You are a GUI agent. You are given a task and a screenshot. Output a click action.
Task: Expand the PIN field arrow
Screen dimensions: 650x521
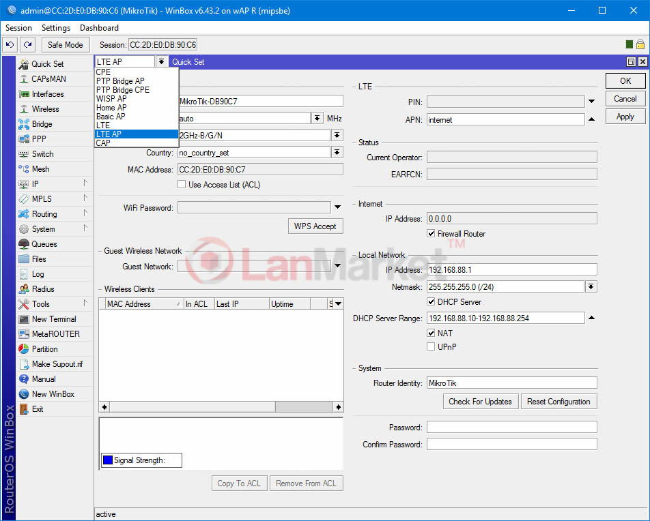point(591,102)
